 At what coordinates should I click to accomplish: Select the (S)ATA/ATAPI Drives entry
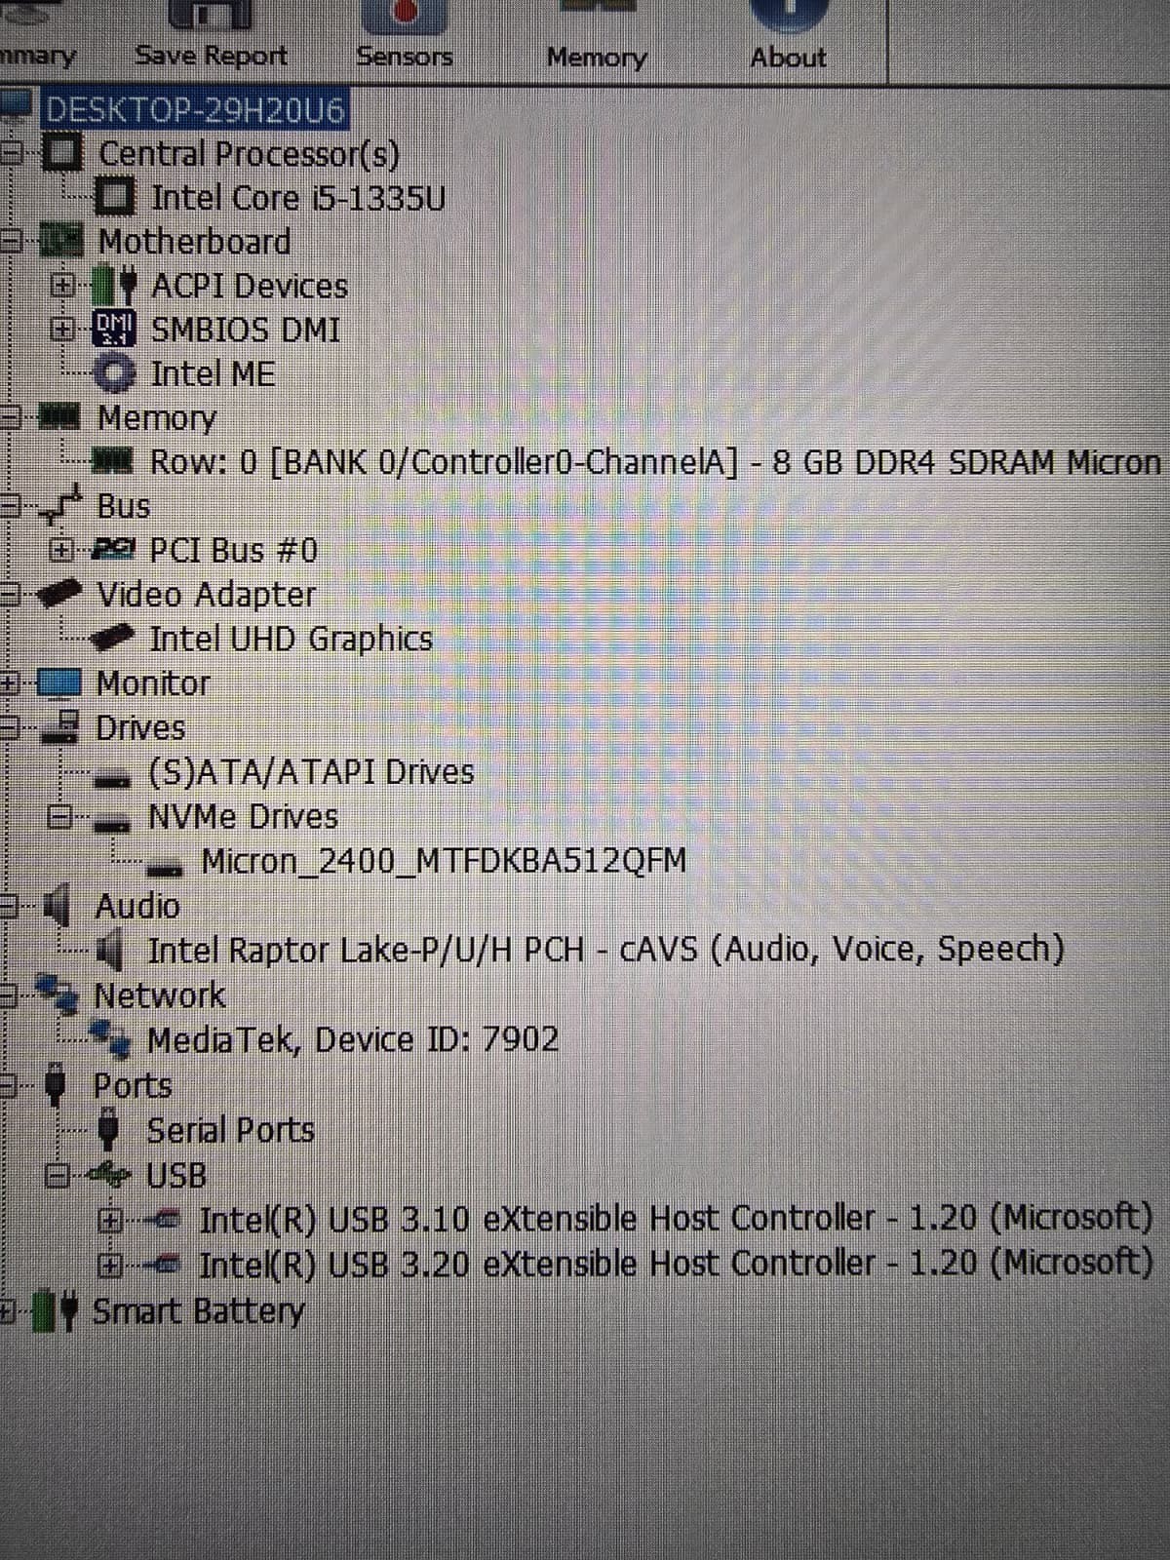[x=311, y=772]
